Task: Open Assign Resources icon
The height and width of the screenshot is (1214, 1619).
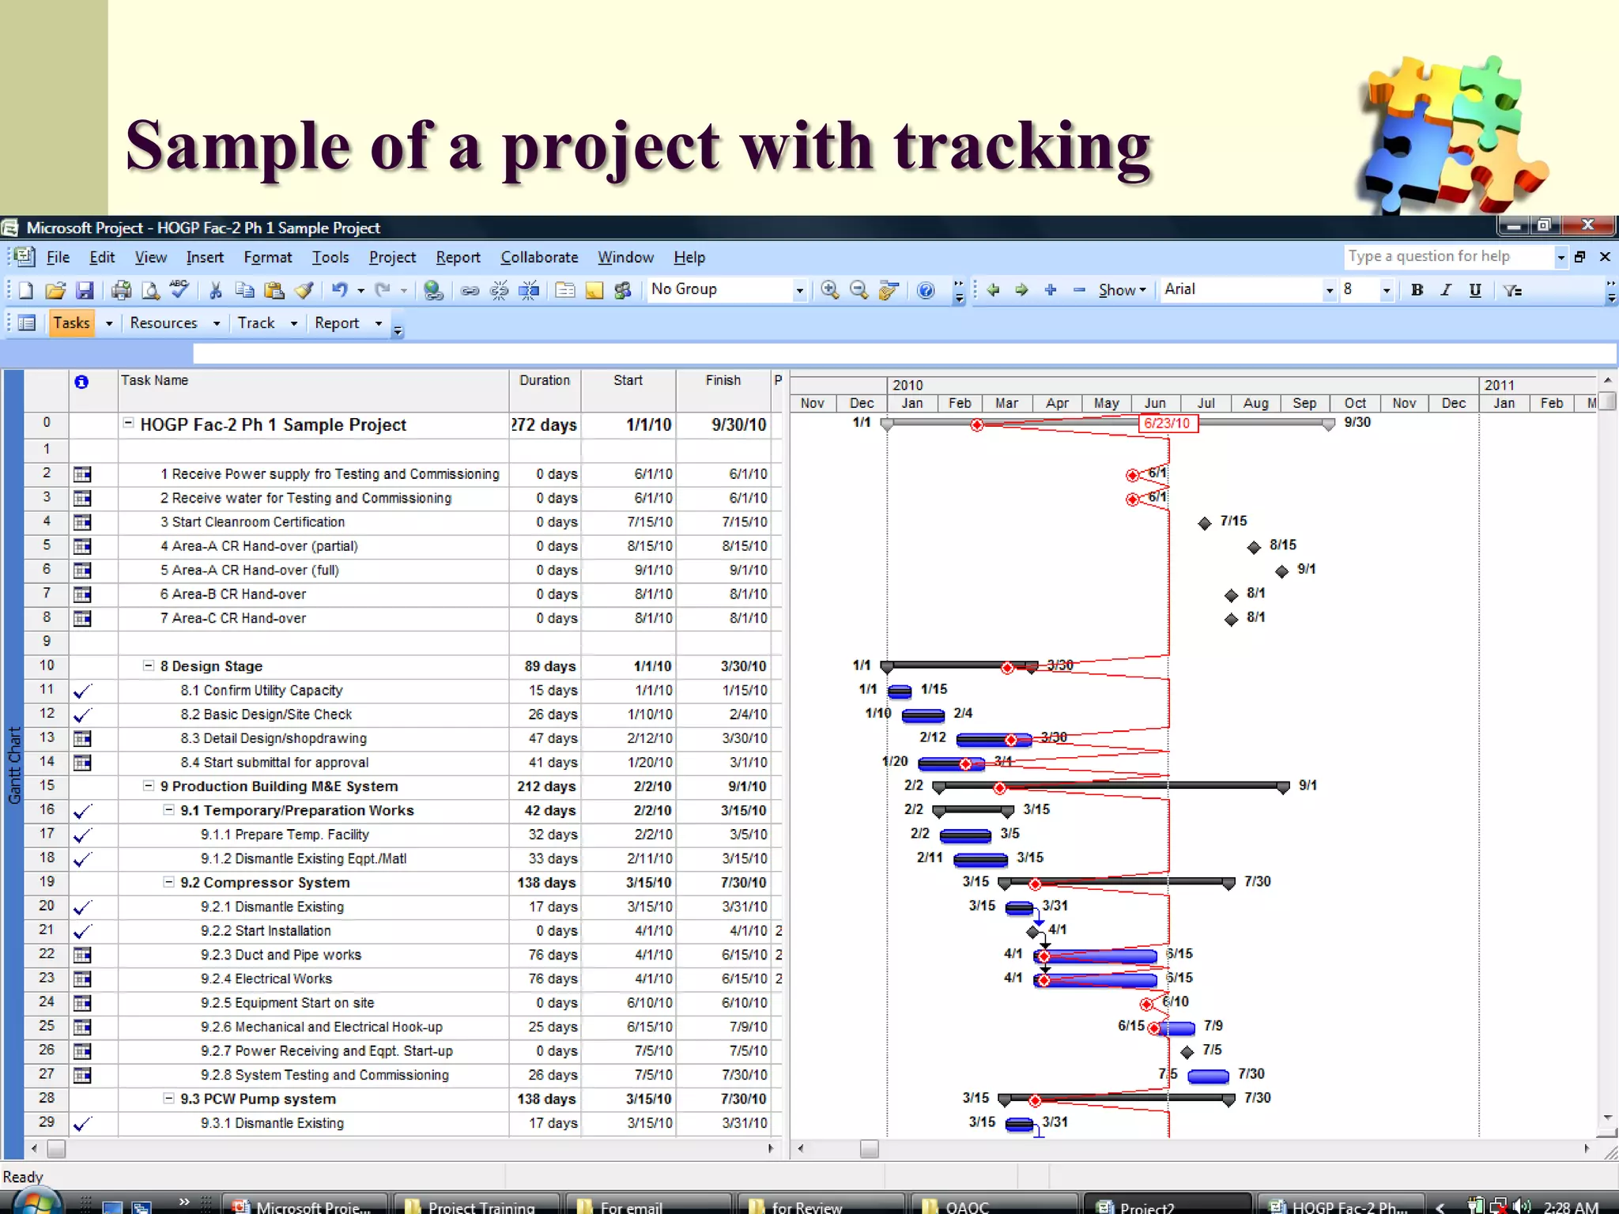Action: [x=623, y=290]
